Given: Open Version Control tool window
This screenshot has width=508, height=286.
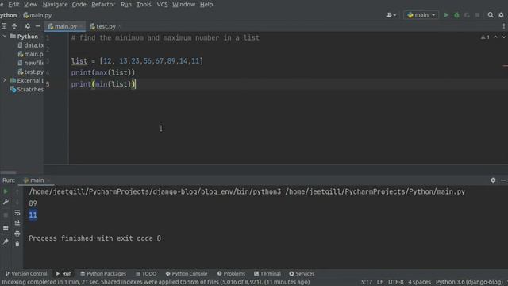Looking at the screenshot, I should (x=26, y=273).
